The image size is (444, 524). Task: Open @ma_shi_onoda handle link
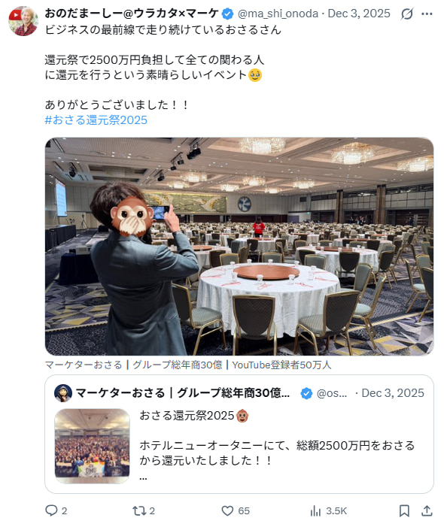(278, 14)
